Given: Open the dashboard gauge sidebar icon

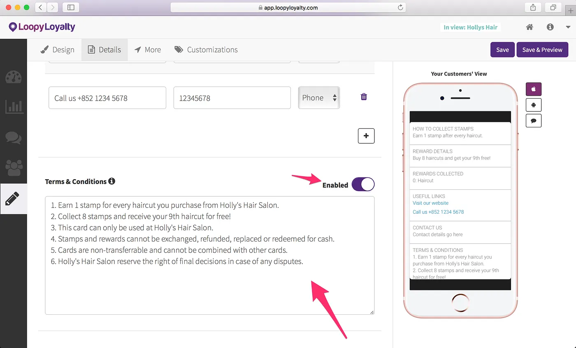Looking at the screenshot, I should click(14, 77).
